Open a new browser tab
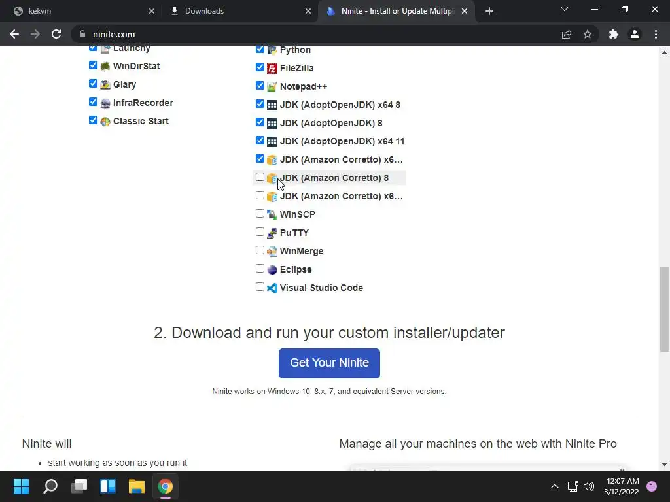This screenshot has width=670, height=502. [489, 11]
